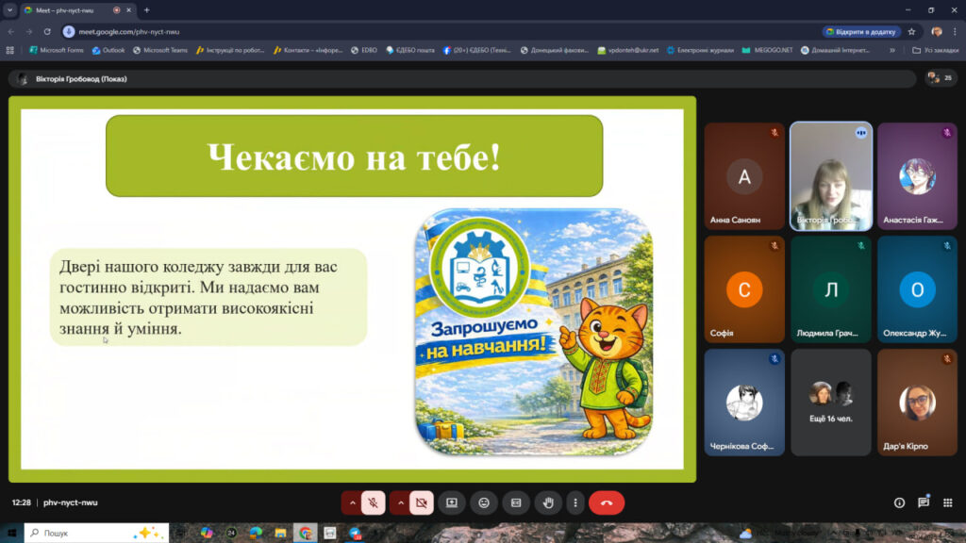Viewport: 966px width, 543px height.
Task: Open more options three-dot menu
Action: [575, 502]
